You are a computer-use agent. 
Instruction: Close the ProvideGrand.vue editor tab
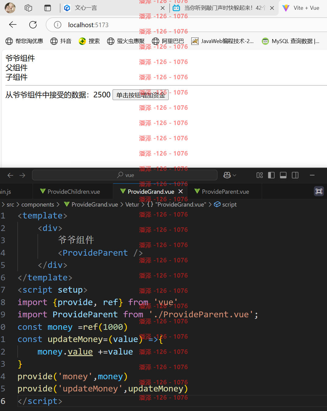[x=181, y=191]
